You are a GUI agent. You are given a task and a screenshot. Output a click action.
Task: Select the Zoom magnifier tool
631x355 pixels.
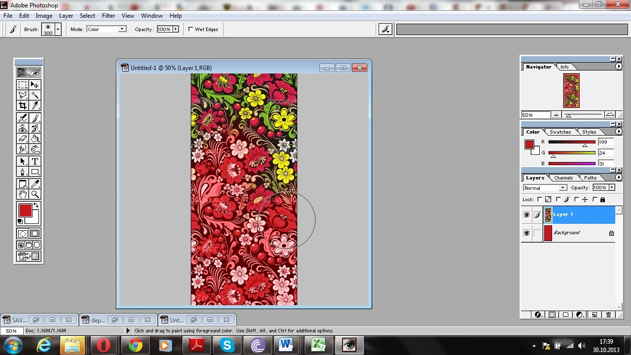[35, 194]
